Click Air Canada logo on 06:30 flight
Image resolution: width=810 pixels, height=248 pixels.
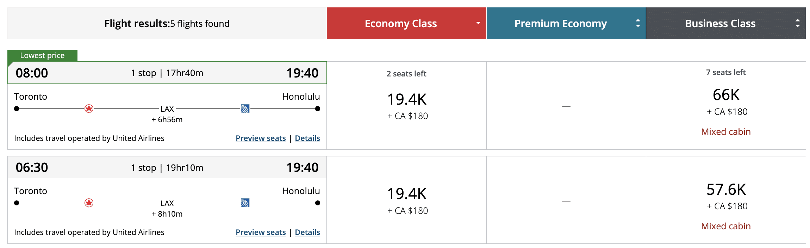coord(89,203)
